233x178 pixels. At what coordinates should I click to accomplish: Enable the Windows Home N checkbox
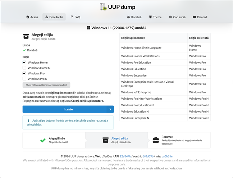coord(24,68)
